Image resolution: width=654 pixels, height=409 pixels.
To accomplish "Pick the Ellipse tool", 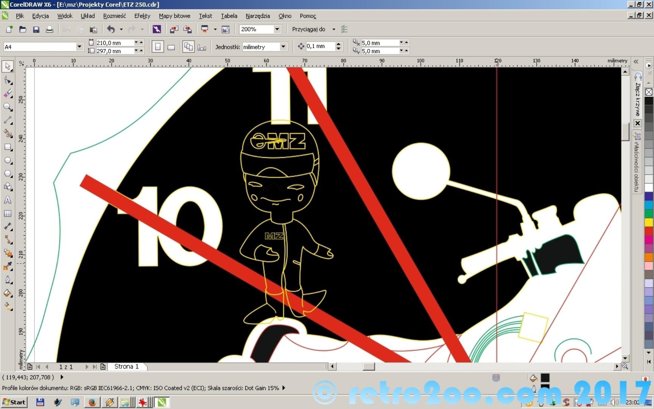I will (x=8, y=161).
